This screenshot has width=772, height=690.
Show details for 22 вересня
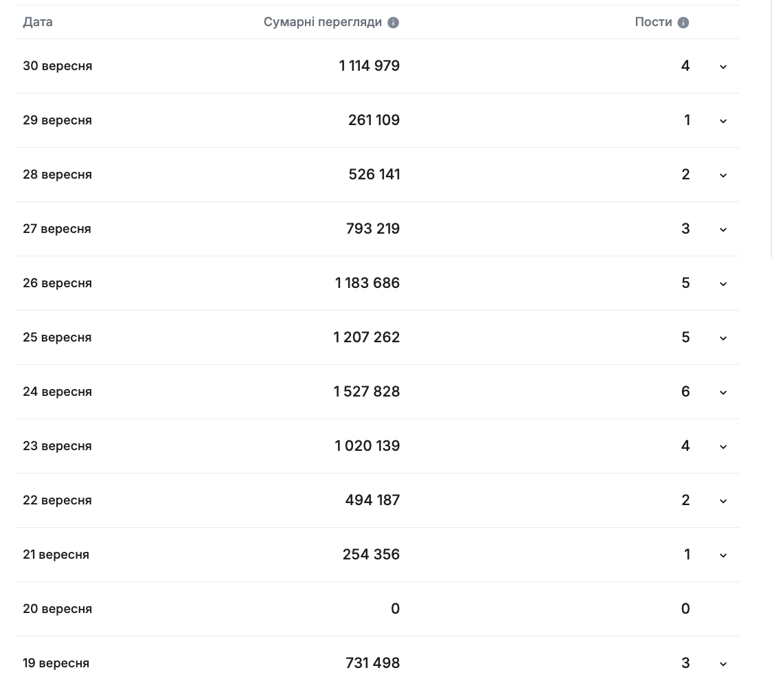coord(723,501)
